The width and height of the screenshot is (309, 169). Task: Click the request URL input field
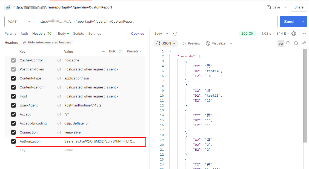[x=156, y=22]
